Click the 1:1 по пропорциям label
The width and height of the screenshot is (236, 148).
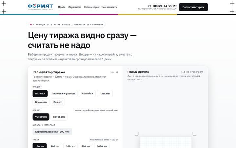coord(192,72)
